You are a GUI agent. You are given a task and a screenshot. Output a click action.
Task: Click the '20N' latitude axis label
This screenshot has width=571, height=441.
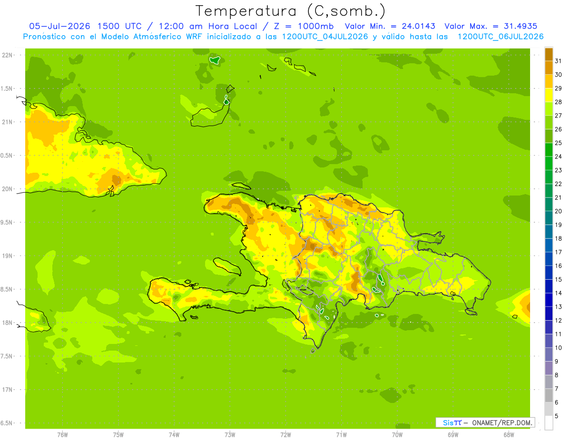pos(8,189)
